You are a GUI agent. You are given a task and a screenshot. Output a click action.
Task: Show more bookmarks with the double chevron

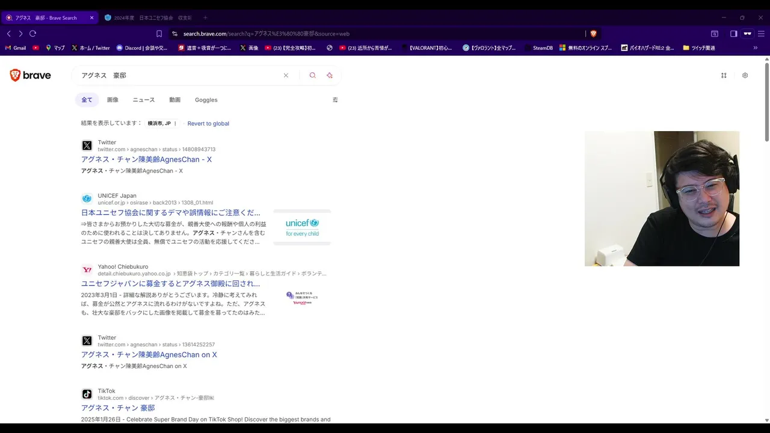coord(756,48)
